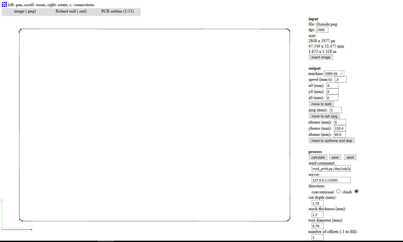Click the move to xyz0 button
403x242 pixels.
tap(321, 104)
